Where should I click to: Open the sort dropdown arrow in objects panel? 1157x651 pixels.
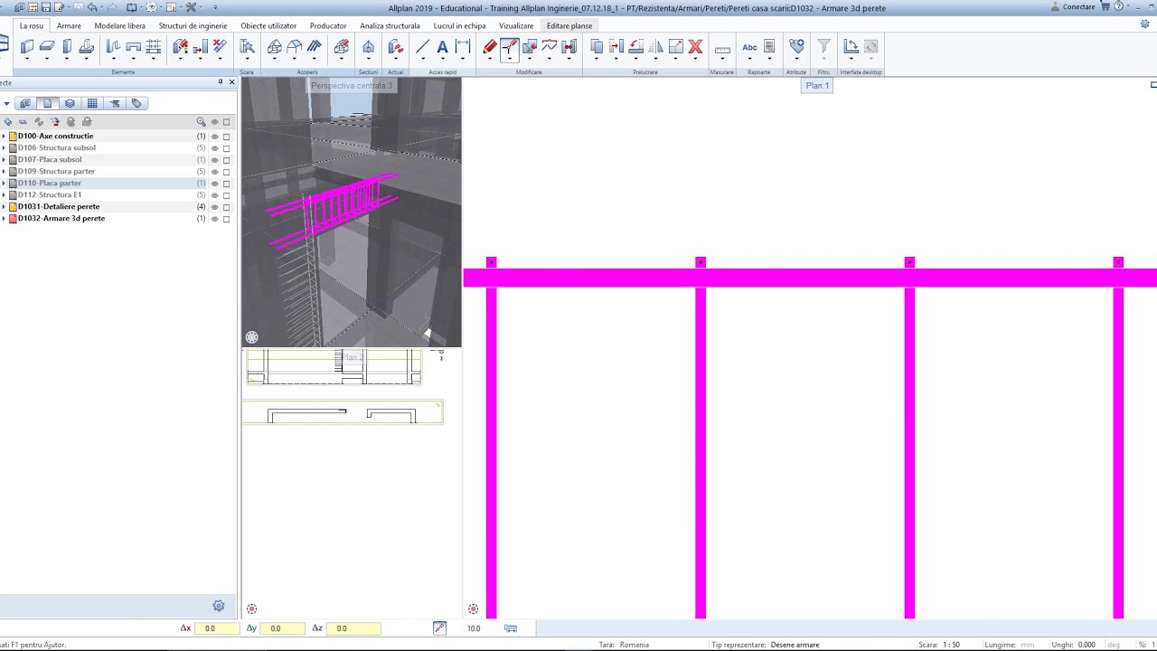(x=6, y=104)
